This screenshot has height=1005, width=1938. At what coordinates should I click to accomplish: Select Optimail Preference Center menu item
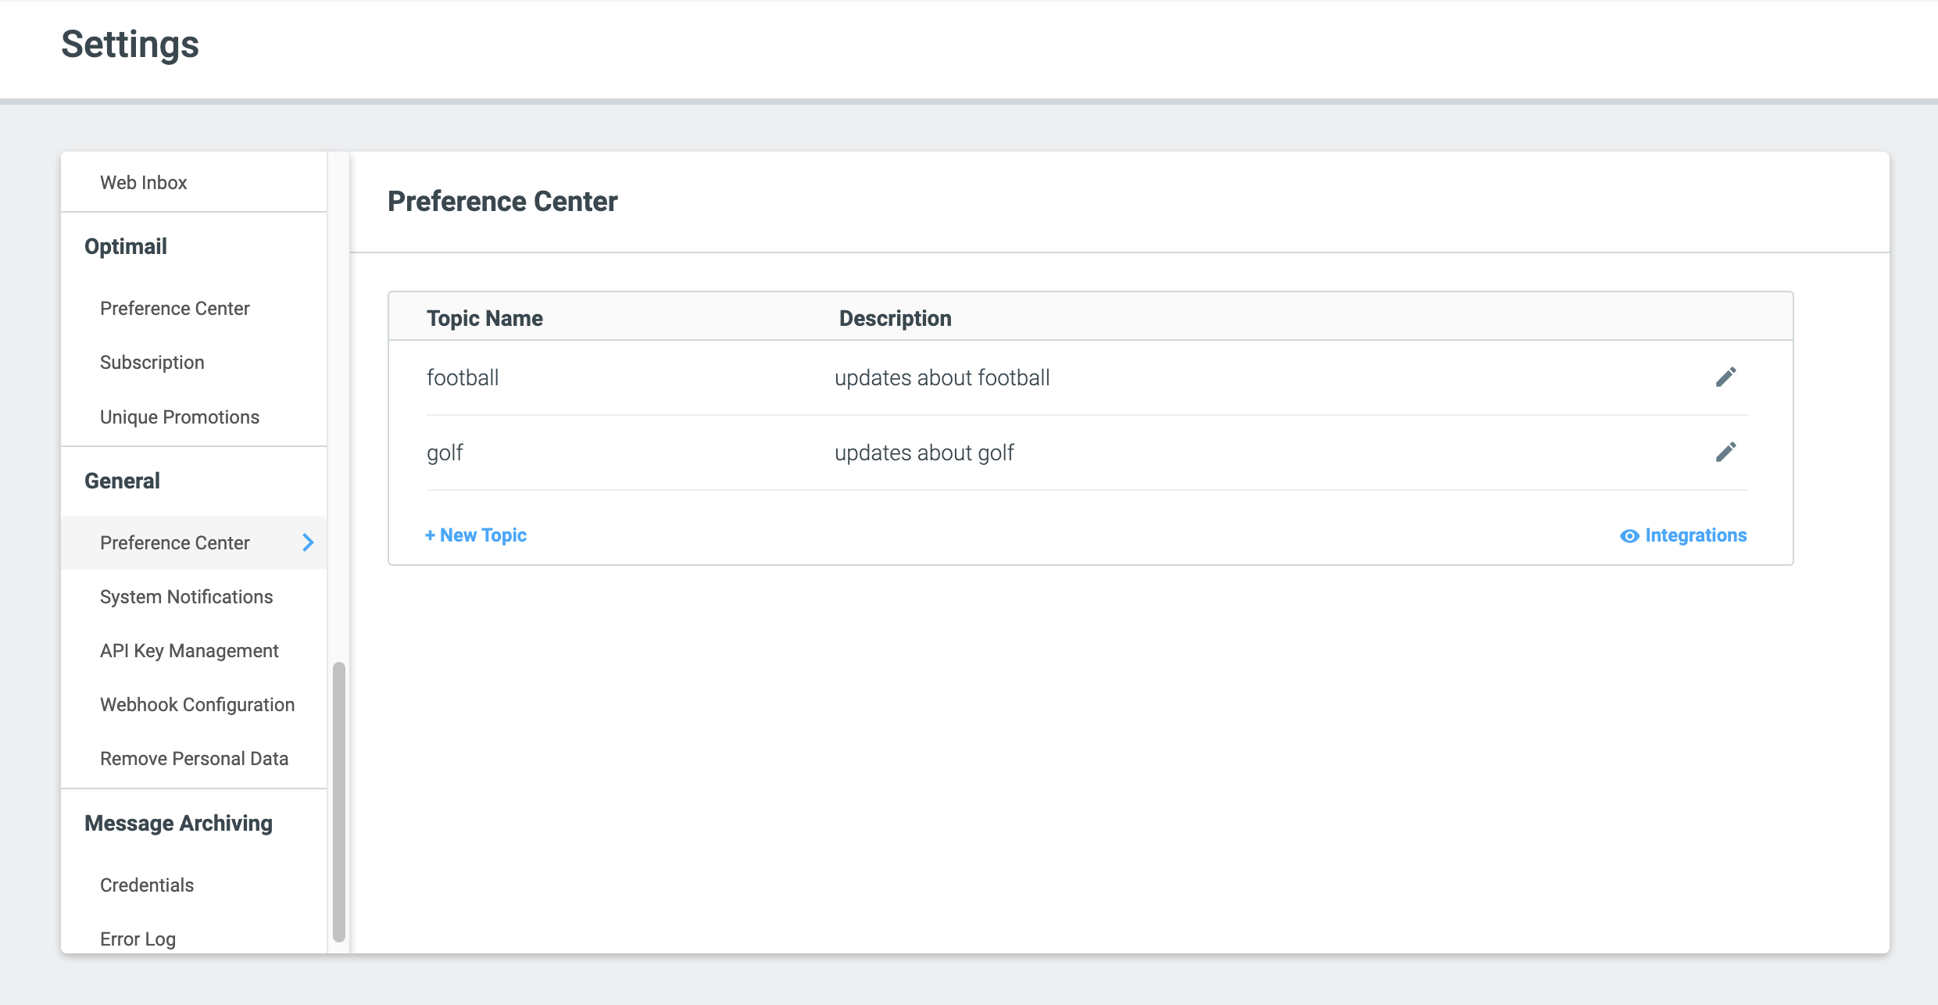click(x=174, y=309)
